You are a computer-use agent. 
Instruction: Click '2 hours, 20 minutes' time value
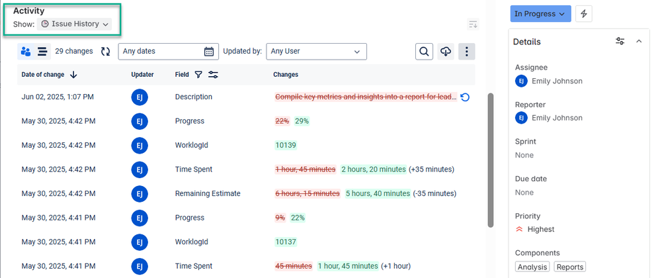click(x=374, y=169)
